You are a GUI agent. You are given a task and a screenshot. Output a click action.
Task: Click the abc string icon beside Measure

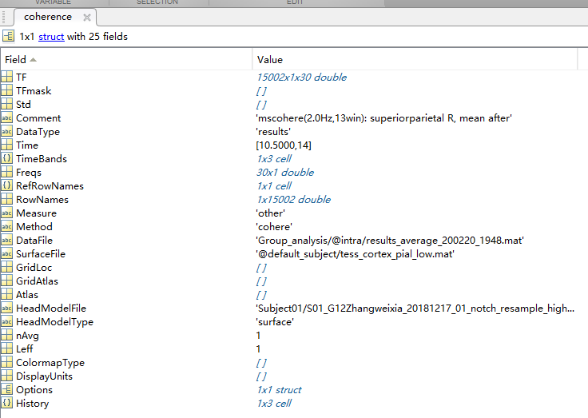click(6, 213)
